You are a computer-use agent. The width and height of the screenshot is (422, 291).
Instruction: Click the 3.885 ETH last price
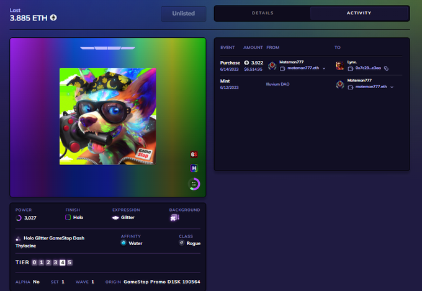point(29,18)
